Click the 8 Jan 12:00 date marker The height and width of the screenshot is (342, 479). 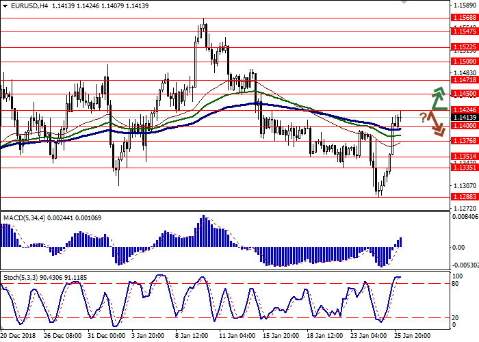[x=192, y=337]
